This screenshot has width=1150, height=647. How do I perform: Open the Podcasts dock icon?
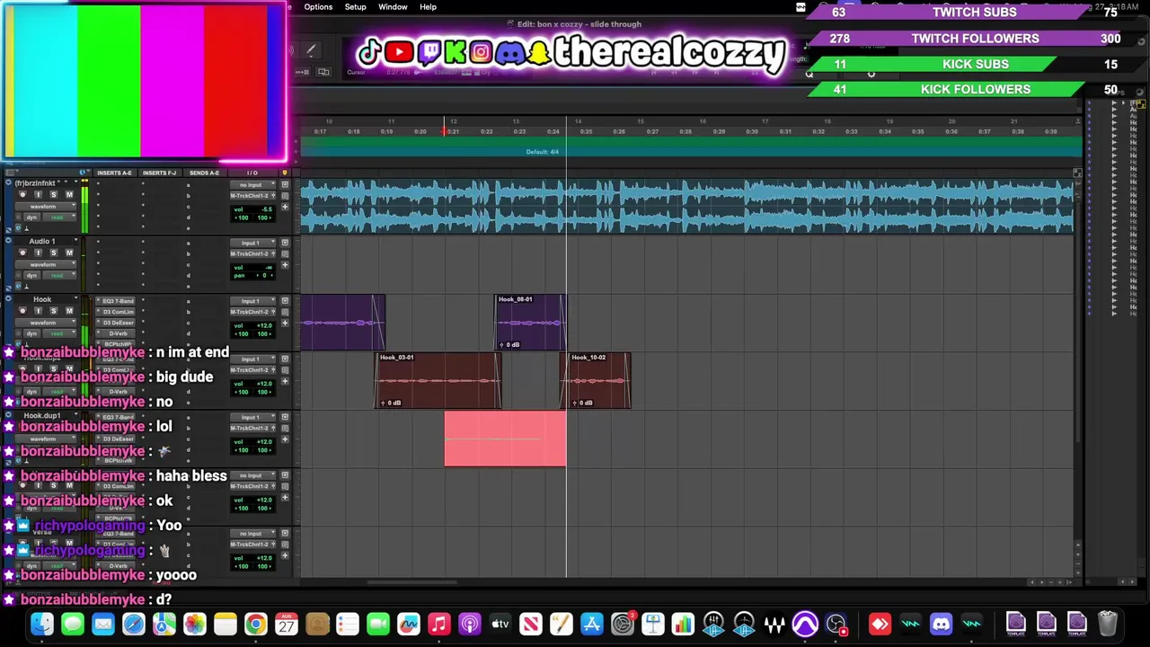pyautogui.click(x=470, y=624)
